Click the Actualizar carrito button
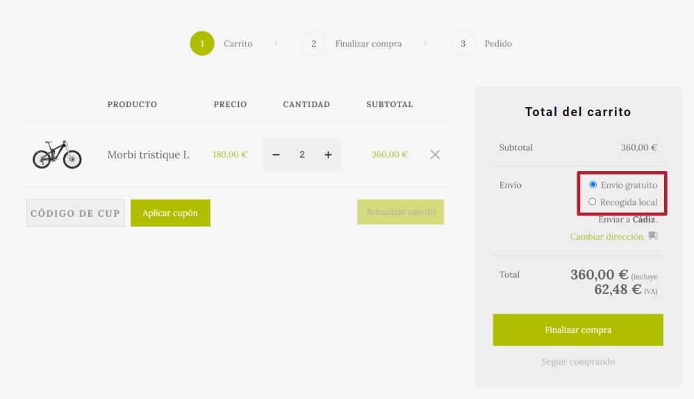694x399 pixels. [400, 212]
